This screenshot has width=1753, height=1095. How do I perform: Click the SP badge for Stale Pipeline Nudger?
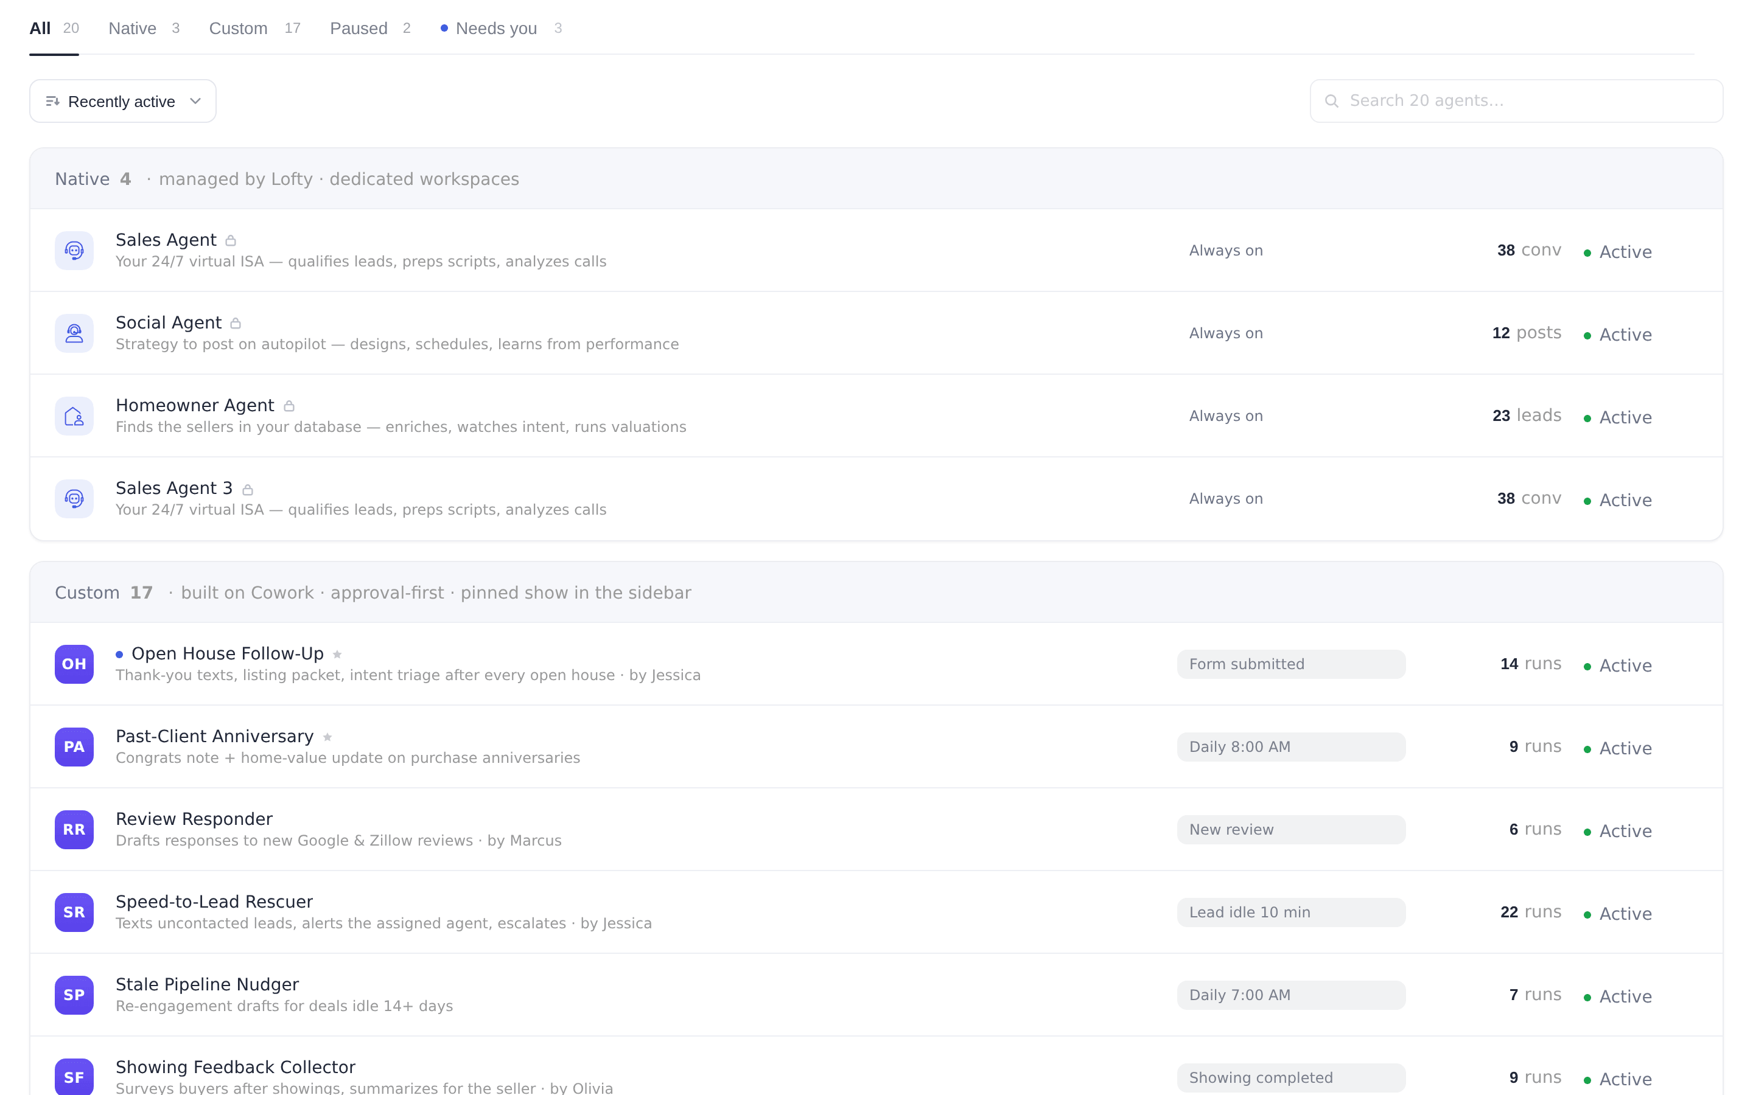click(x=74, y=995)
